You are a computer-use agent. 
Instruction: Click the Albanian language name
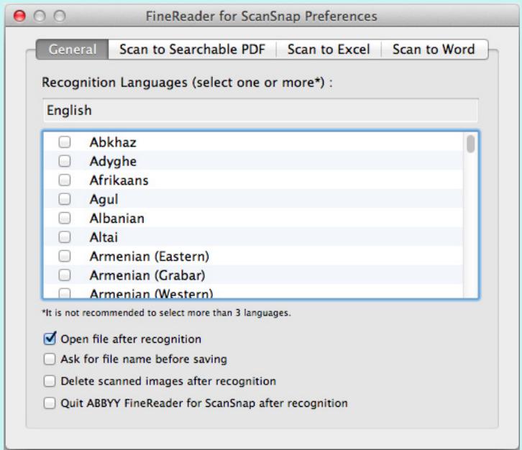[117, 219]
